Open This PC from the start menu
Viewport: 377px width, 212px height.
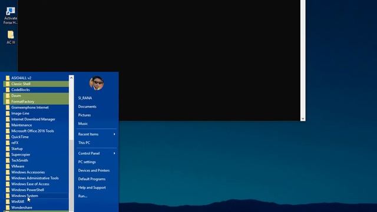[x=84, y=143]
